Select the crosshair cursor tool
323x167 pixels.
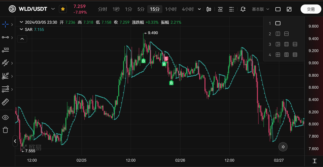[5, 25]
